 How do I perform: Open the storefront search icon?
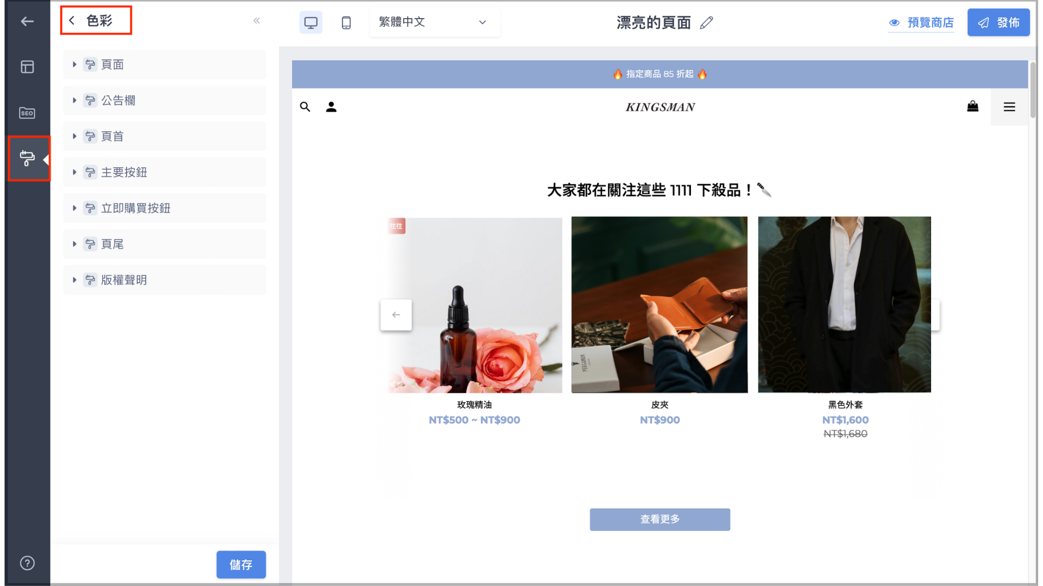pos(305,107)
